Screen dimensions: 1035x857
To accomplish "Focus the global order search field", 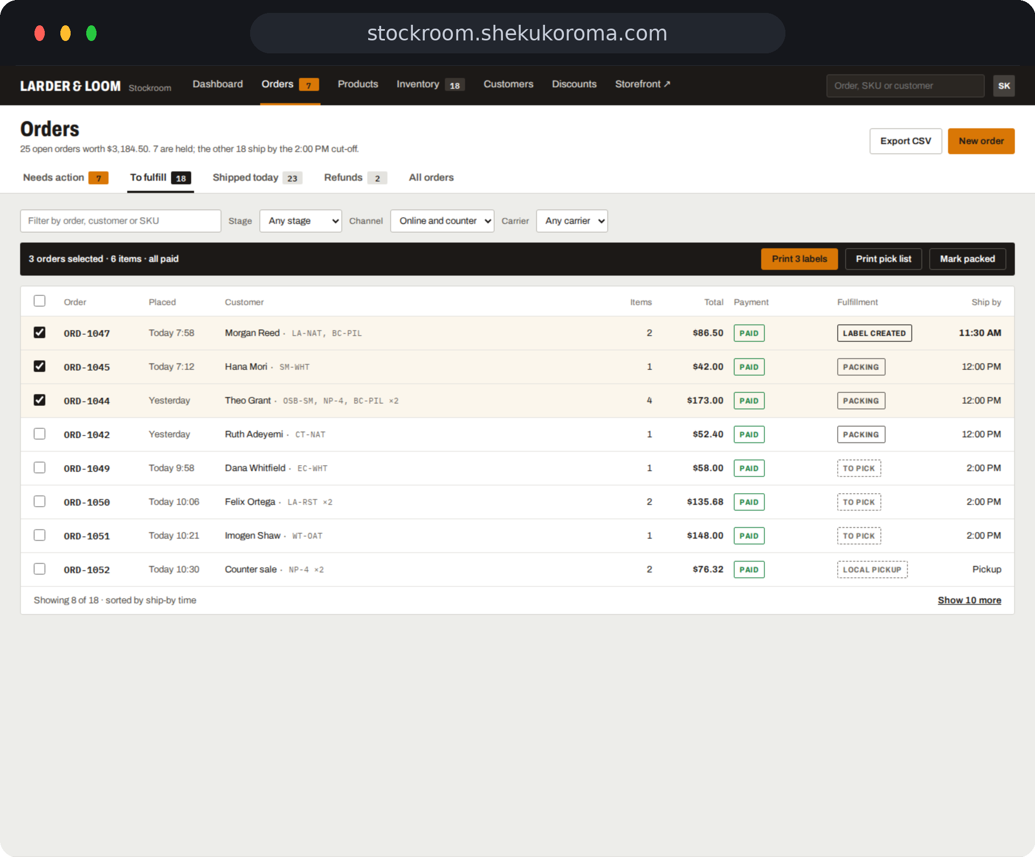I will [x=905, y=86].
